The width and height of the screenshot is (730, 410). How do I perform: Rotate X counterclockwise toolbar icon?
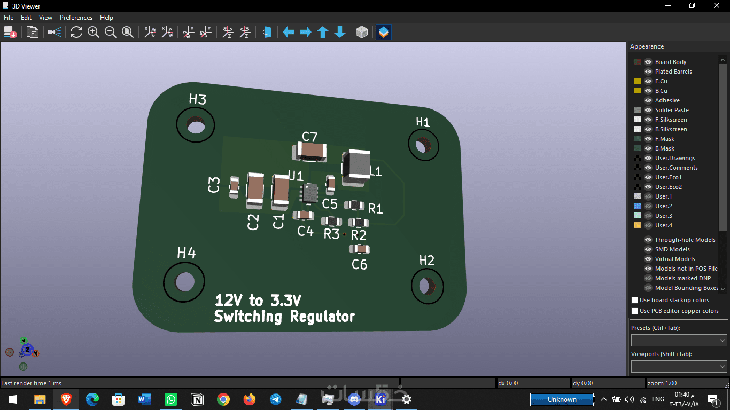click(x=167, y=33)
